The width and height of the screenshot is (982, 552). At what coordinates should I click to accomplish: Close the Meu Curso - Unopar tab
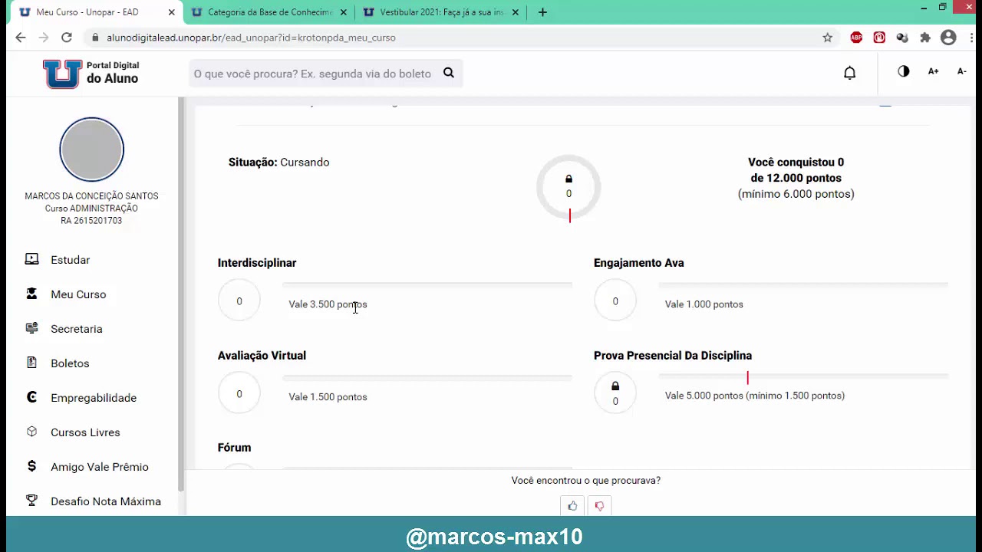[171, 12]
